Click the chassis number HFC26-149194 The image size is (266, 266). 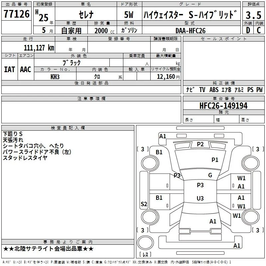(x=223, y=106)
